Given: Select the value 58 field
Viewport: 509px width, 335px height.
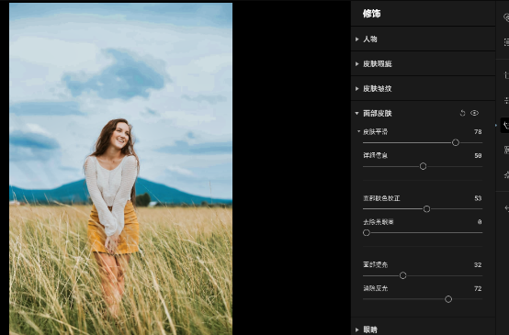Looking at the screenshot, I should tap(478, 156).
